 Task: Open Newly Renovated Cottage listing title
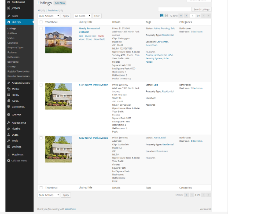coord(89,30)
